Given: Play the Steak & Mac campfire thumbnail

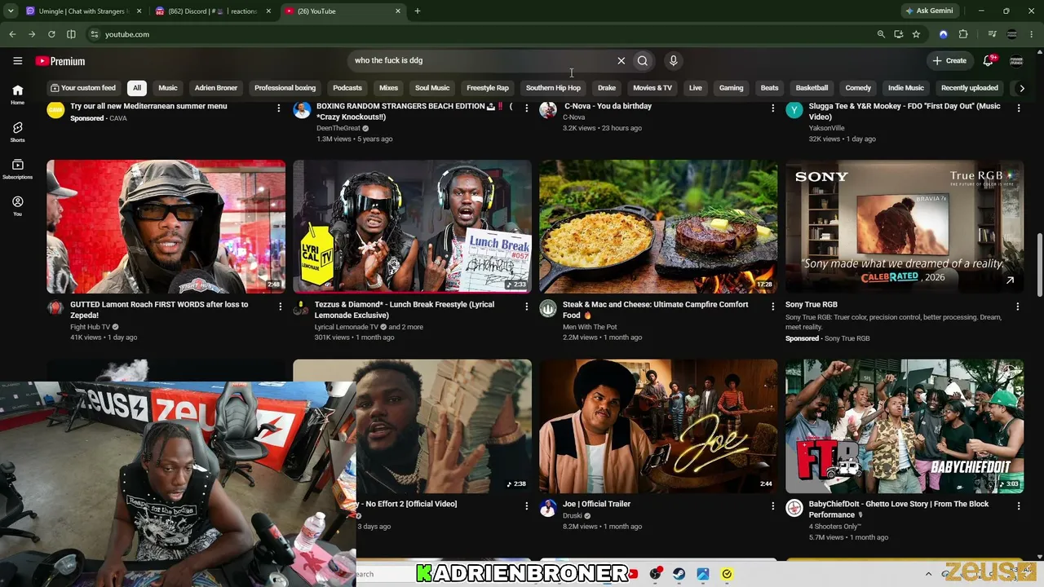Looking at the screenshot, I should [658, 227].
